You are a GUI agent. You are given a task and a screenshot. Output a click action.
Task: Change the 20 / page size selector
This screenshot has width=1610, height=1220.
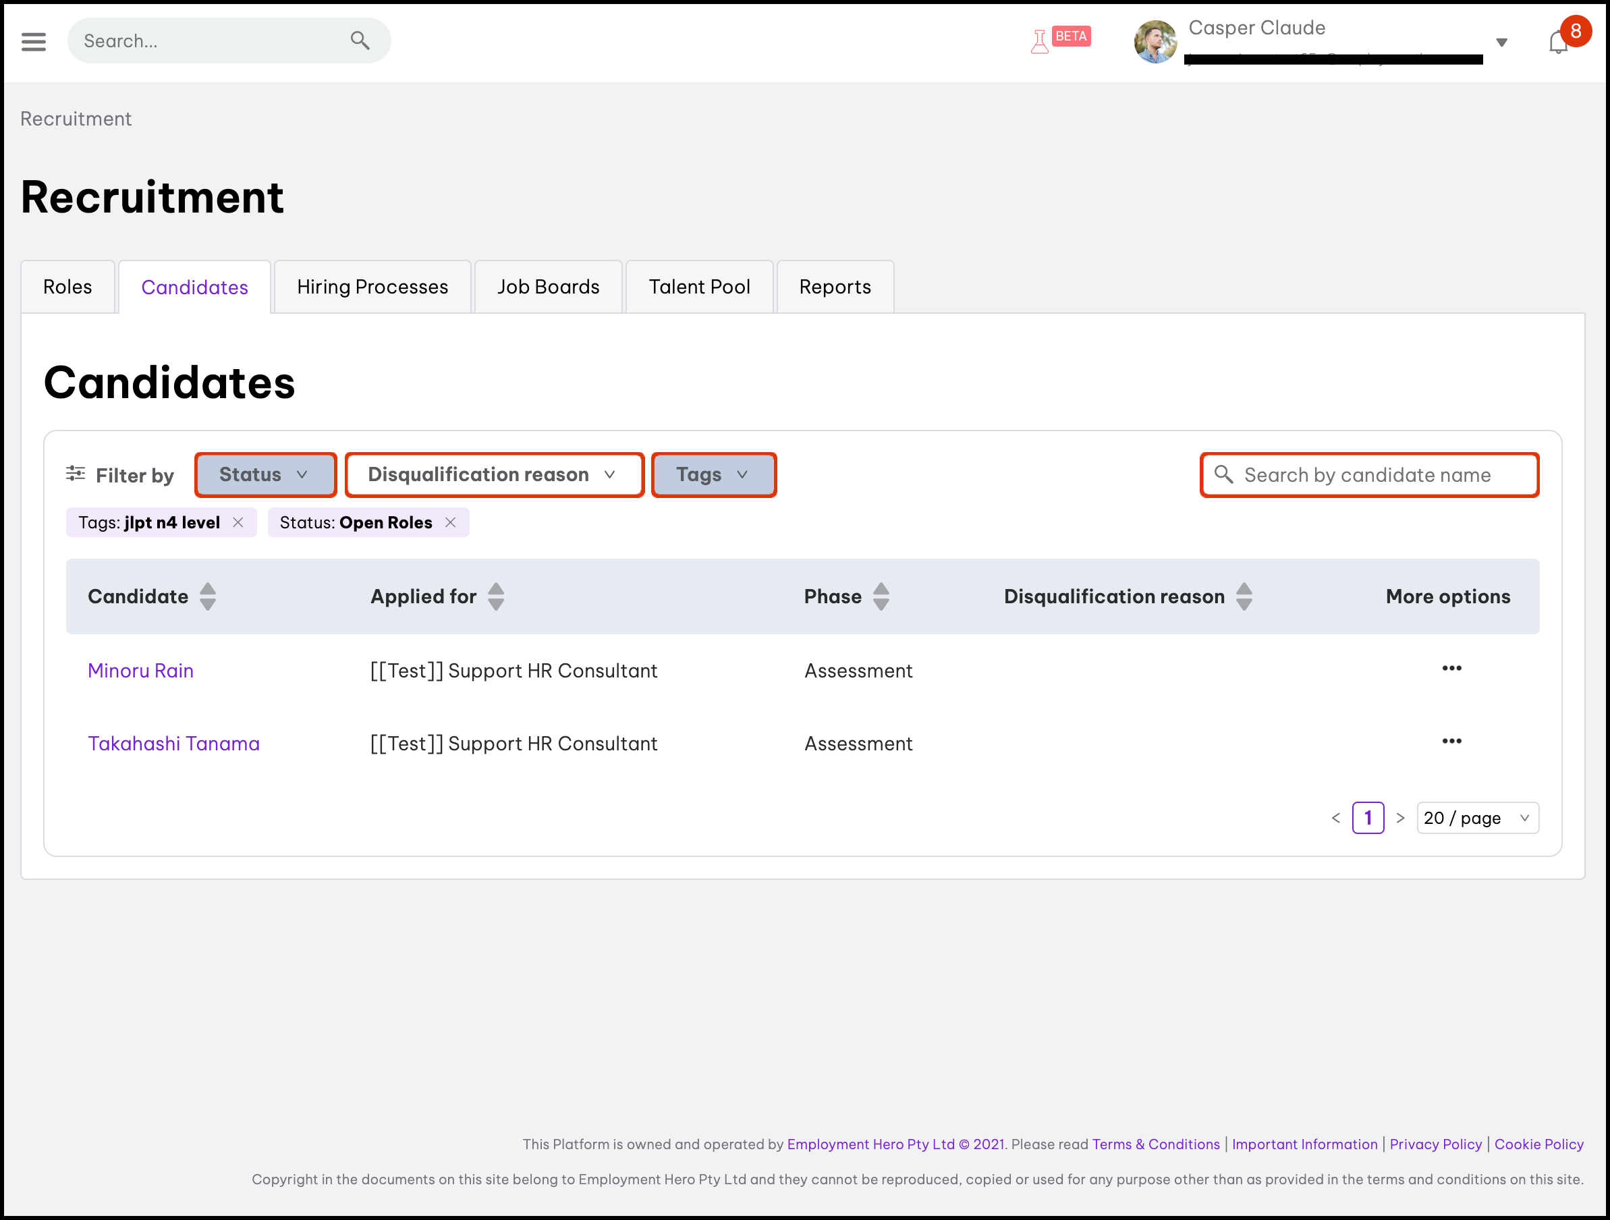(1477, 819)
